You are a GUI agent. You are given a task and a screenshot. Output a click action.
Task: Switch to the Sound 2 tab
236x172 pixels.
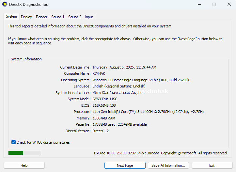pos(75,17)
